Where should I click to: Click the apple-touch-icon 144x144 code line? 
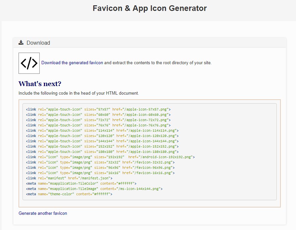[x=102, y=141]
